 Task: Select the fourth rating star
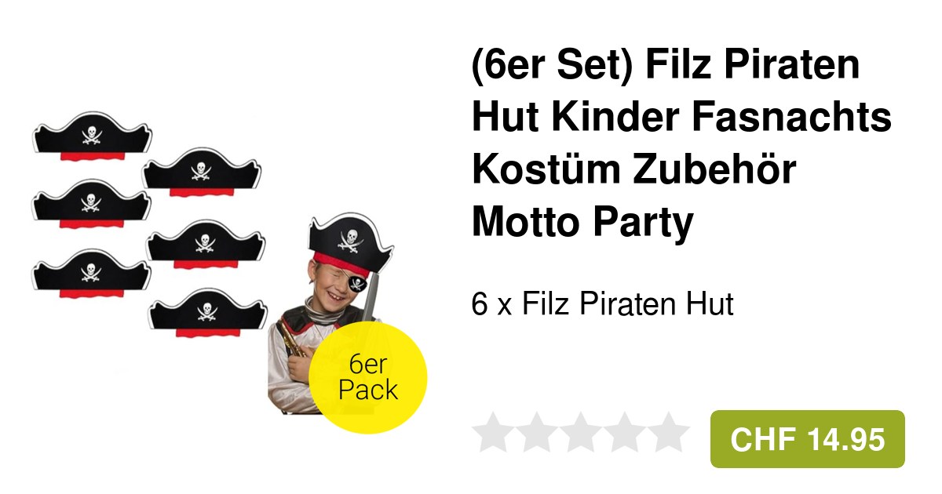click(x=625, y=432)
